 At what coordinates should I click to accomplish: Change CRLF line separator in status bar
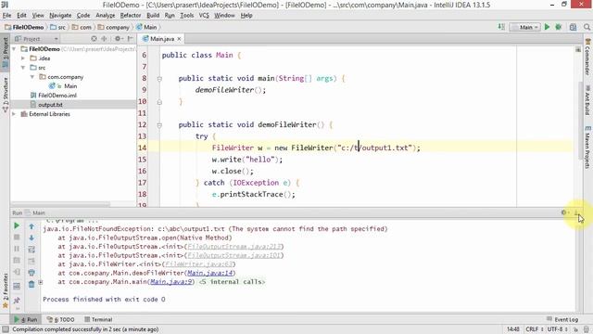535,329
